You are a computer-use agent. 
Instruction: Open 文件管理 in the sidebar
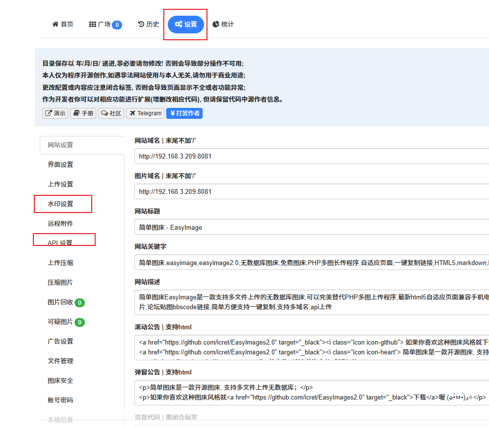(60, 361)
